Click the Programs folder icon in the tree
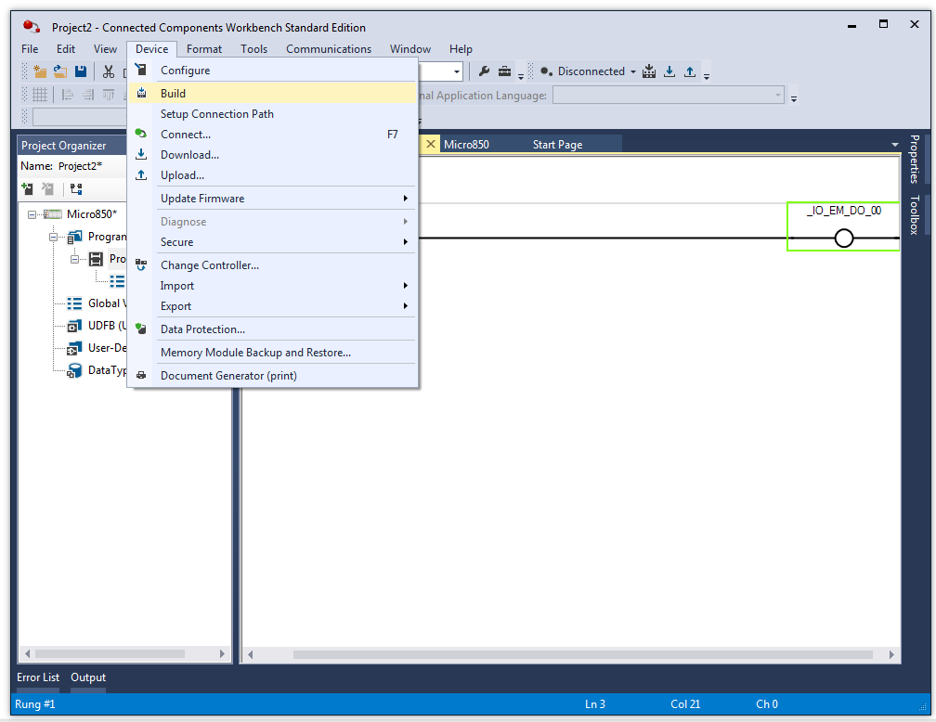Image resolution: width=936 pixels, height=722 pixels. [74, 237]
